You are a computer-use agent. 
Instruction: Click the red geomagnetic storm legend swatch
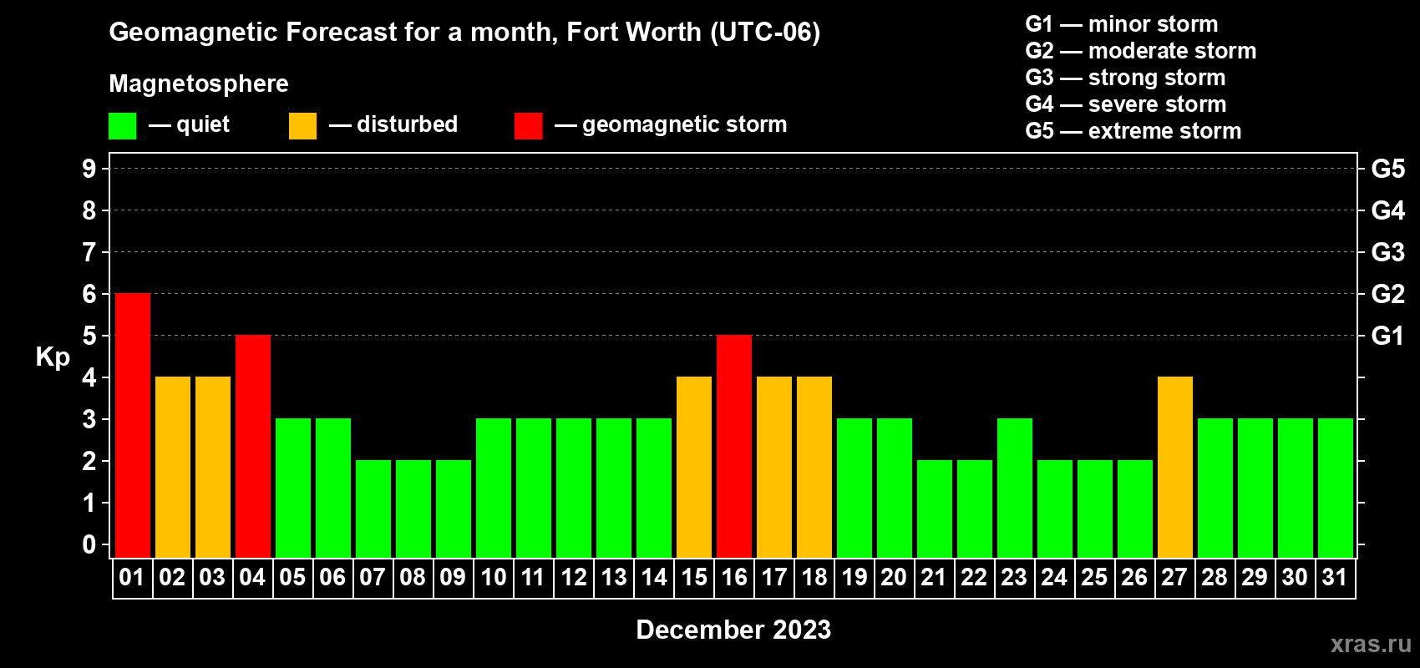(x=528, y=126)
